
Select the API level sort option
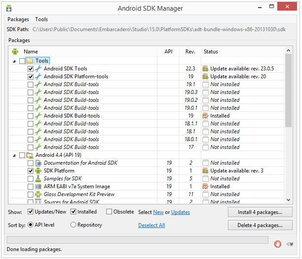point(31,225)
